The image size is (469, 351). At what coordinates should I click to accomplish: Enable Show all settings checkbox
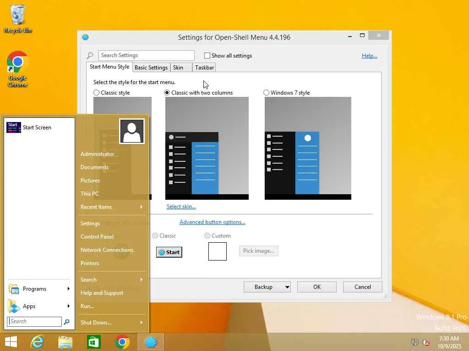tap(207, 55)
